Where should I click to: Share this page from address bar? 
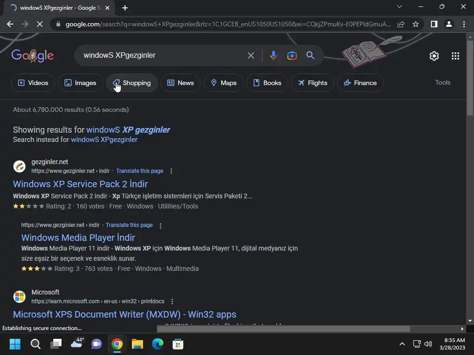(x=401, y=24)
